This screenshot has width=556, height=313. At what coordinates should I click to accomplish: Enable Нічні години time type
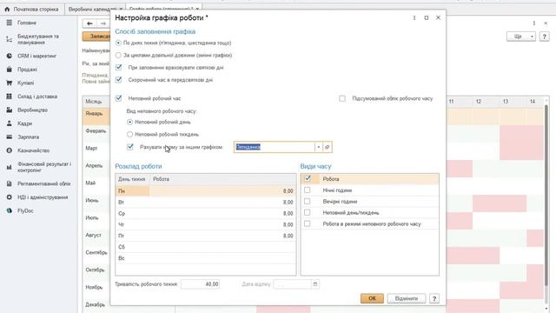tap(308, 190)
